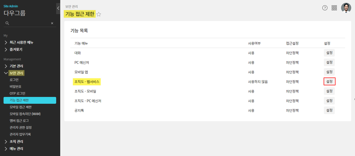
Task: Go to 모바일 접근 제한 page
Action: point(20,107)
